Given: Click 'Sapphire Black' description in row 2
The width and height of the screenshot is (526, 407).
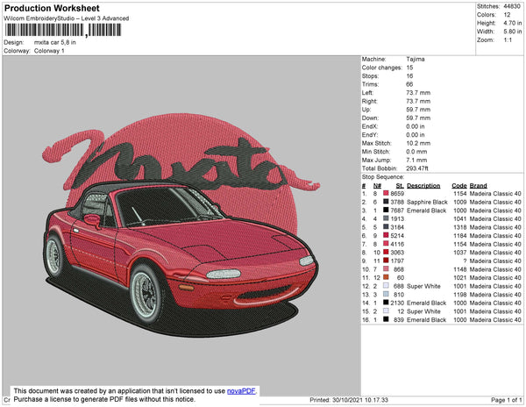Looking at the screenshot, I should 427,202.
